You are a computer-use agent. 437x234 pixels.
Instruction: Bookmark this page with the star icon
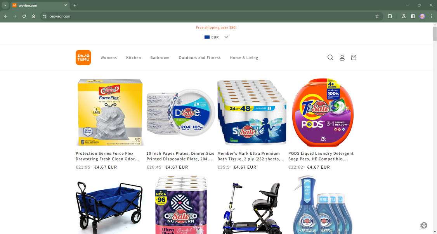377,16
